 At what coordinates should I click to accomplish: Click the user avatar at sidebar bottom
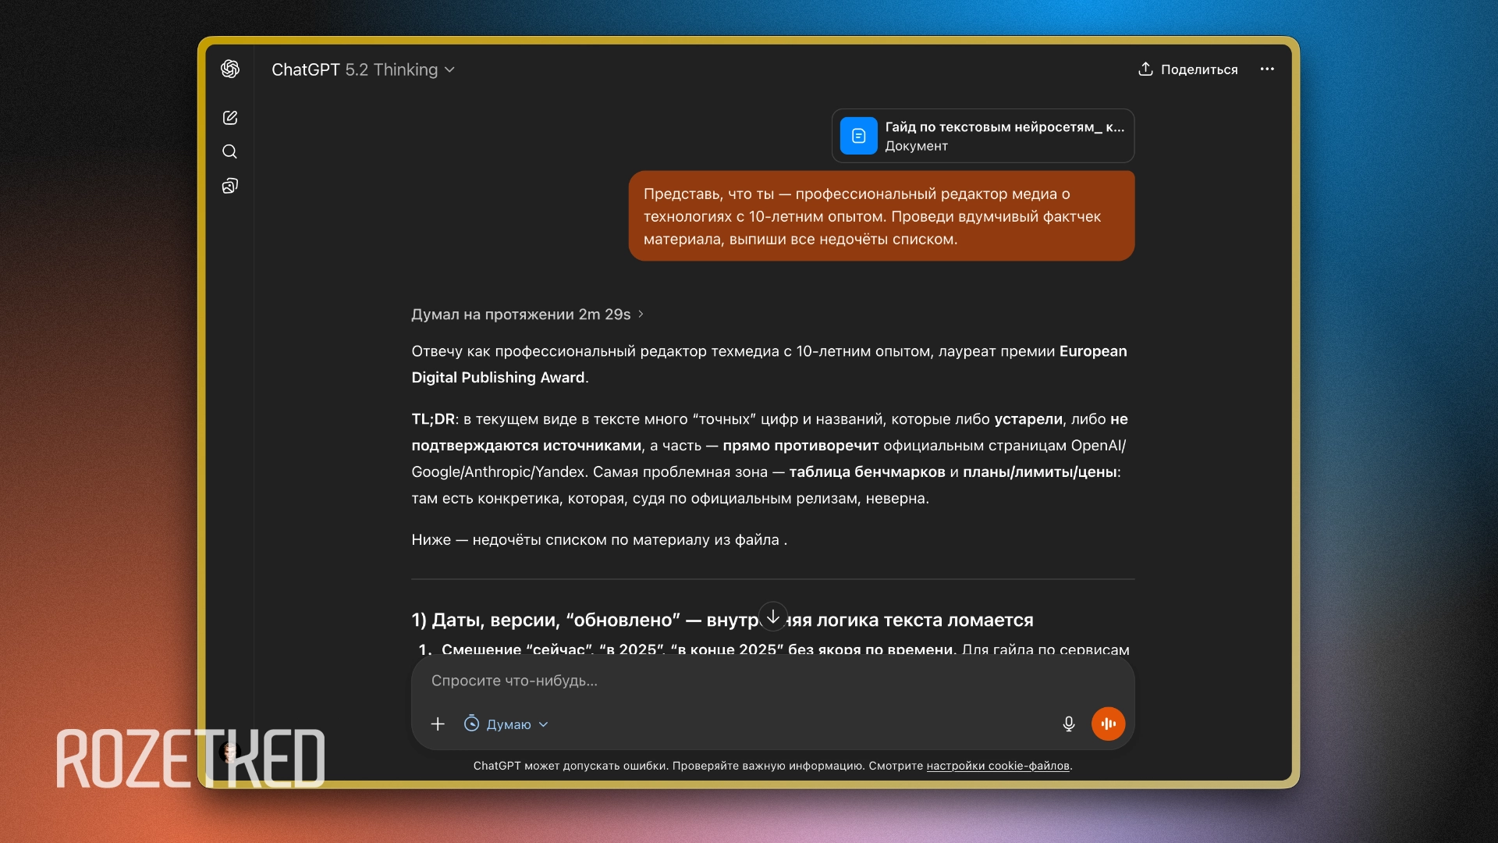[x=229, y=752]
